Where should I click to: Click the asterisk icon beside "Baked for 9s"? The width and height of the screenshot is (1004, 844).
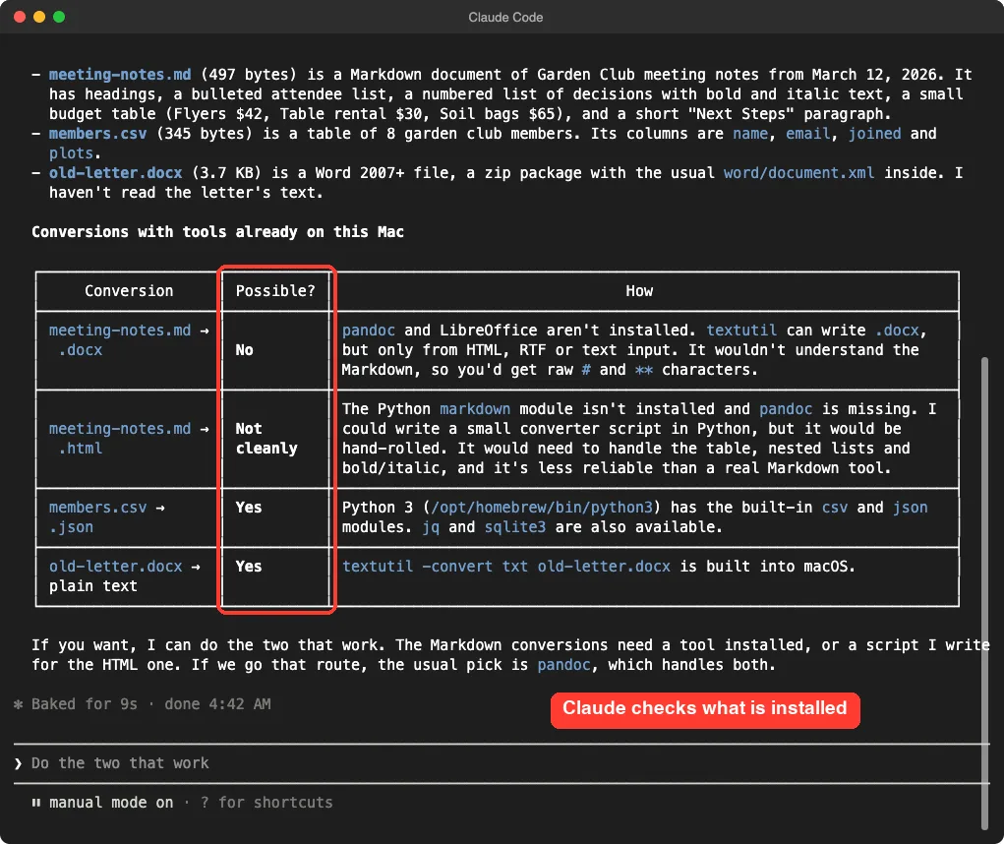tap(18, 704)
